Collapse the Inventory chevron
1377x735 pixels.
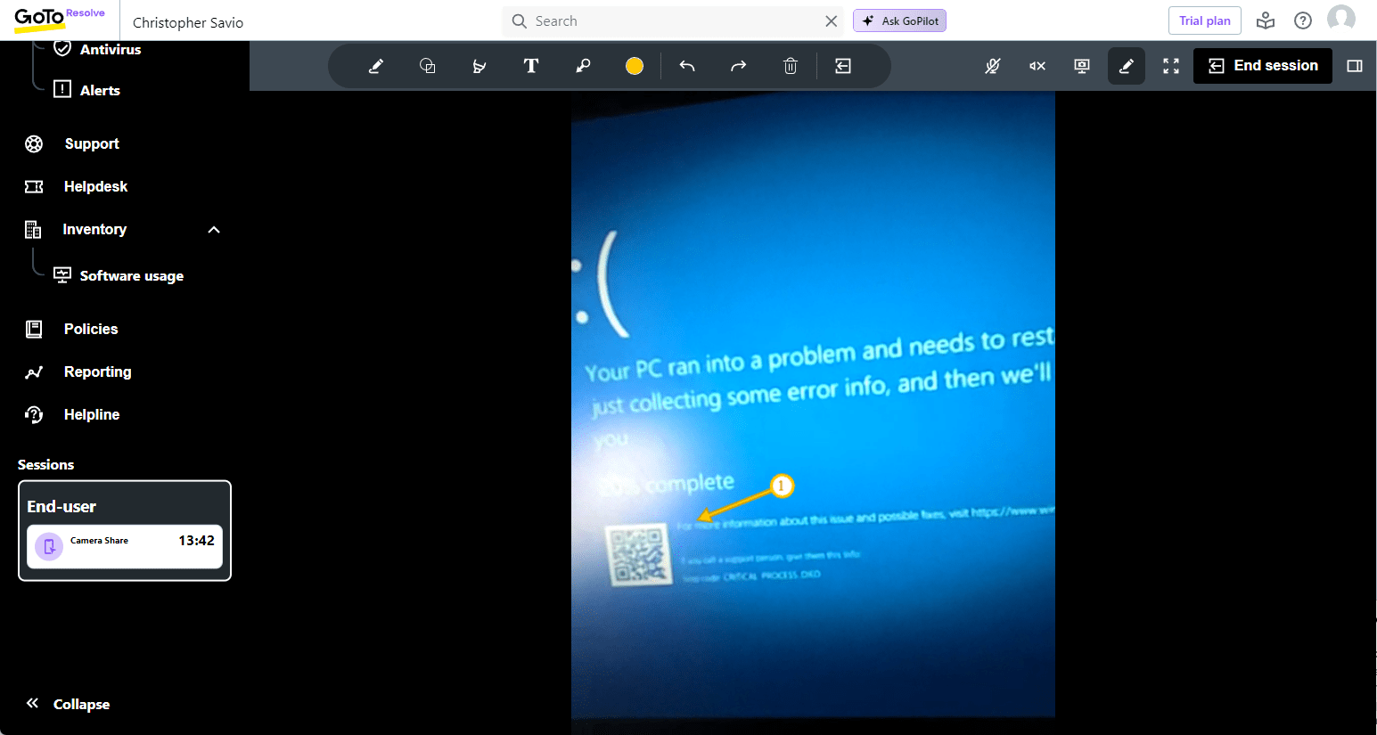point(214,230)
